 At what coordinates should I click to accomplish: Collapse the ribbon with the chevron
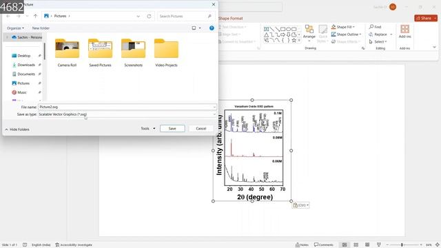click(x=434, y=48)
